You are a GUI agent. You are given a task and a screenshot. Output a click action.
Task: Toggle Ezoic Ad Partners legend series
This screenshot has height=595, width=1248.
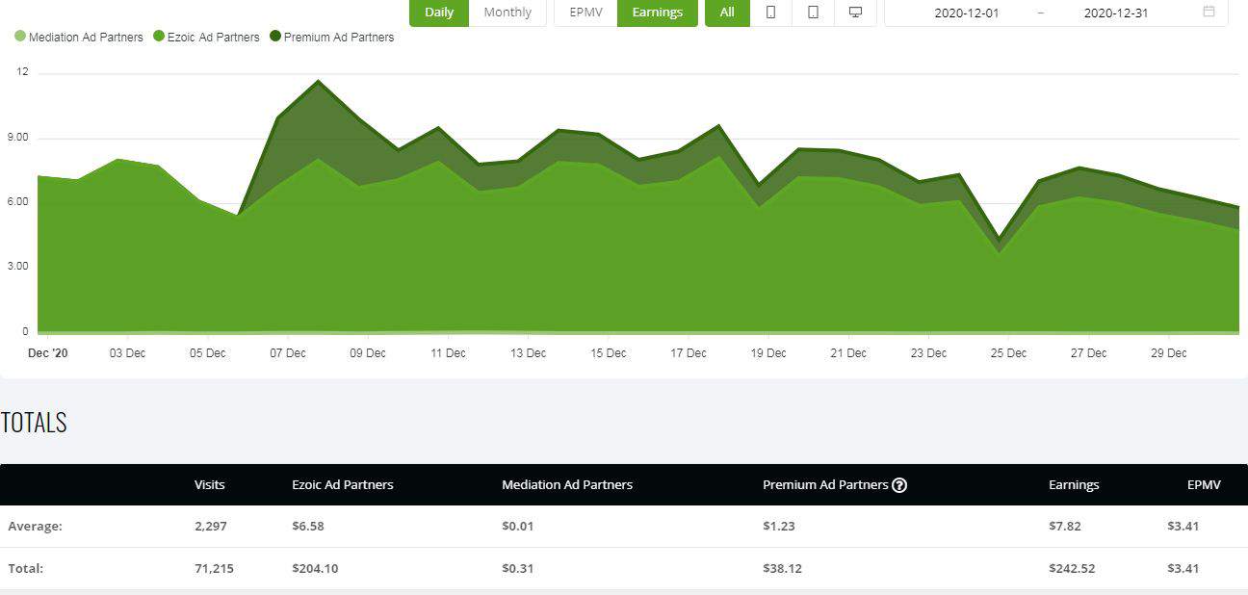pos(206,37)
